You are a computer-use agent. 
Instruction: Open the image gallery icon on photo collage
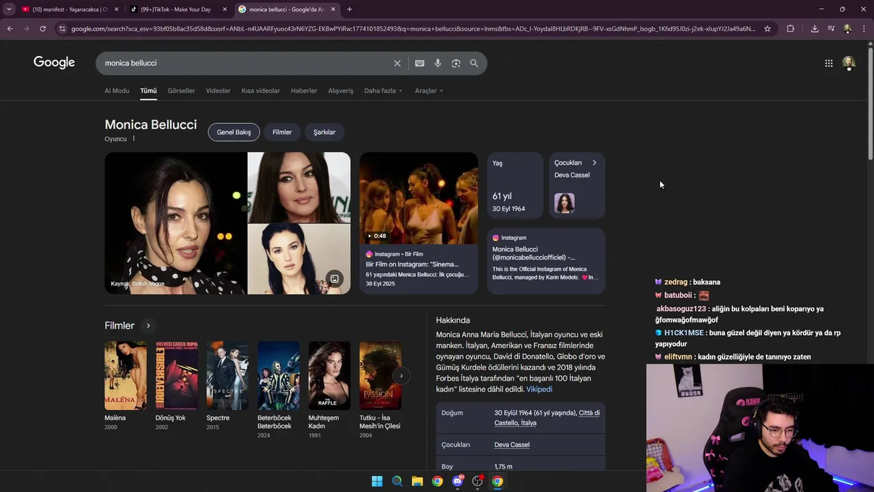[335, 278]
